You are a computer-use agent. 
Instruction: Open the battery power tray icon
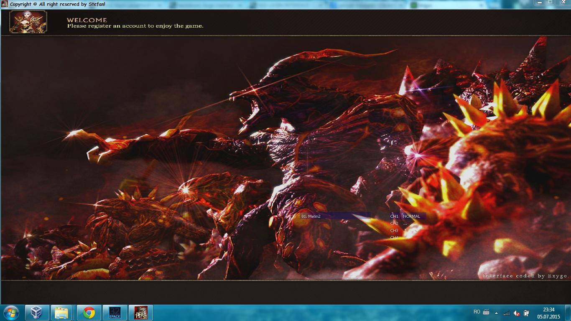[x=527, y=313]
